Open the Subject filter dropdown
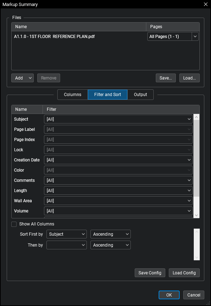The image size is (211, 306). [118, 119]
